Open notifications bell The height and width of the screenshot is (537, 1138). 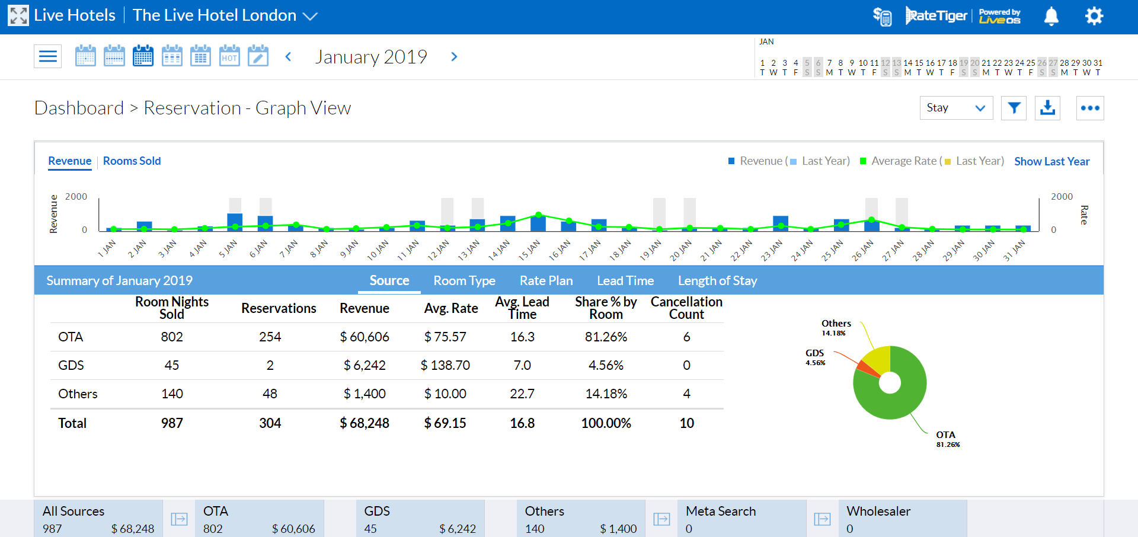(x=1051, y=16)
